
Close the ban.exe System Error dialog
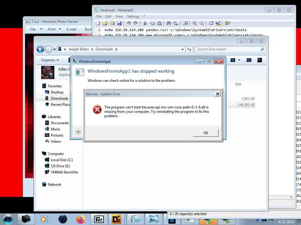click(x=218, y=94)
